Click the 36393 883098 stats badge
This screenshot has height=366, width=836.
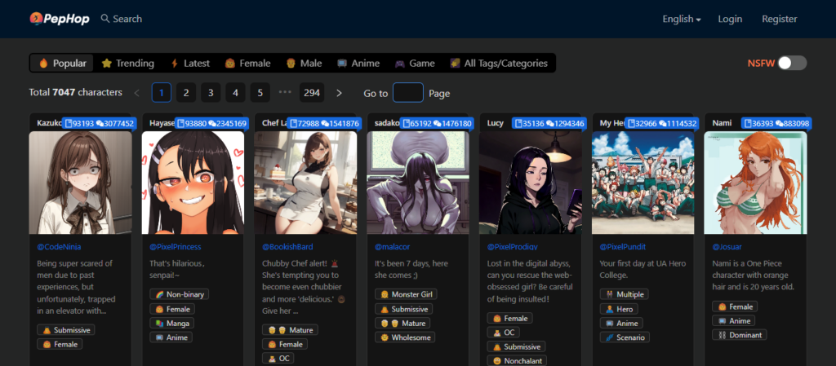pos(776,123)
